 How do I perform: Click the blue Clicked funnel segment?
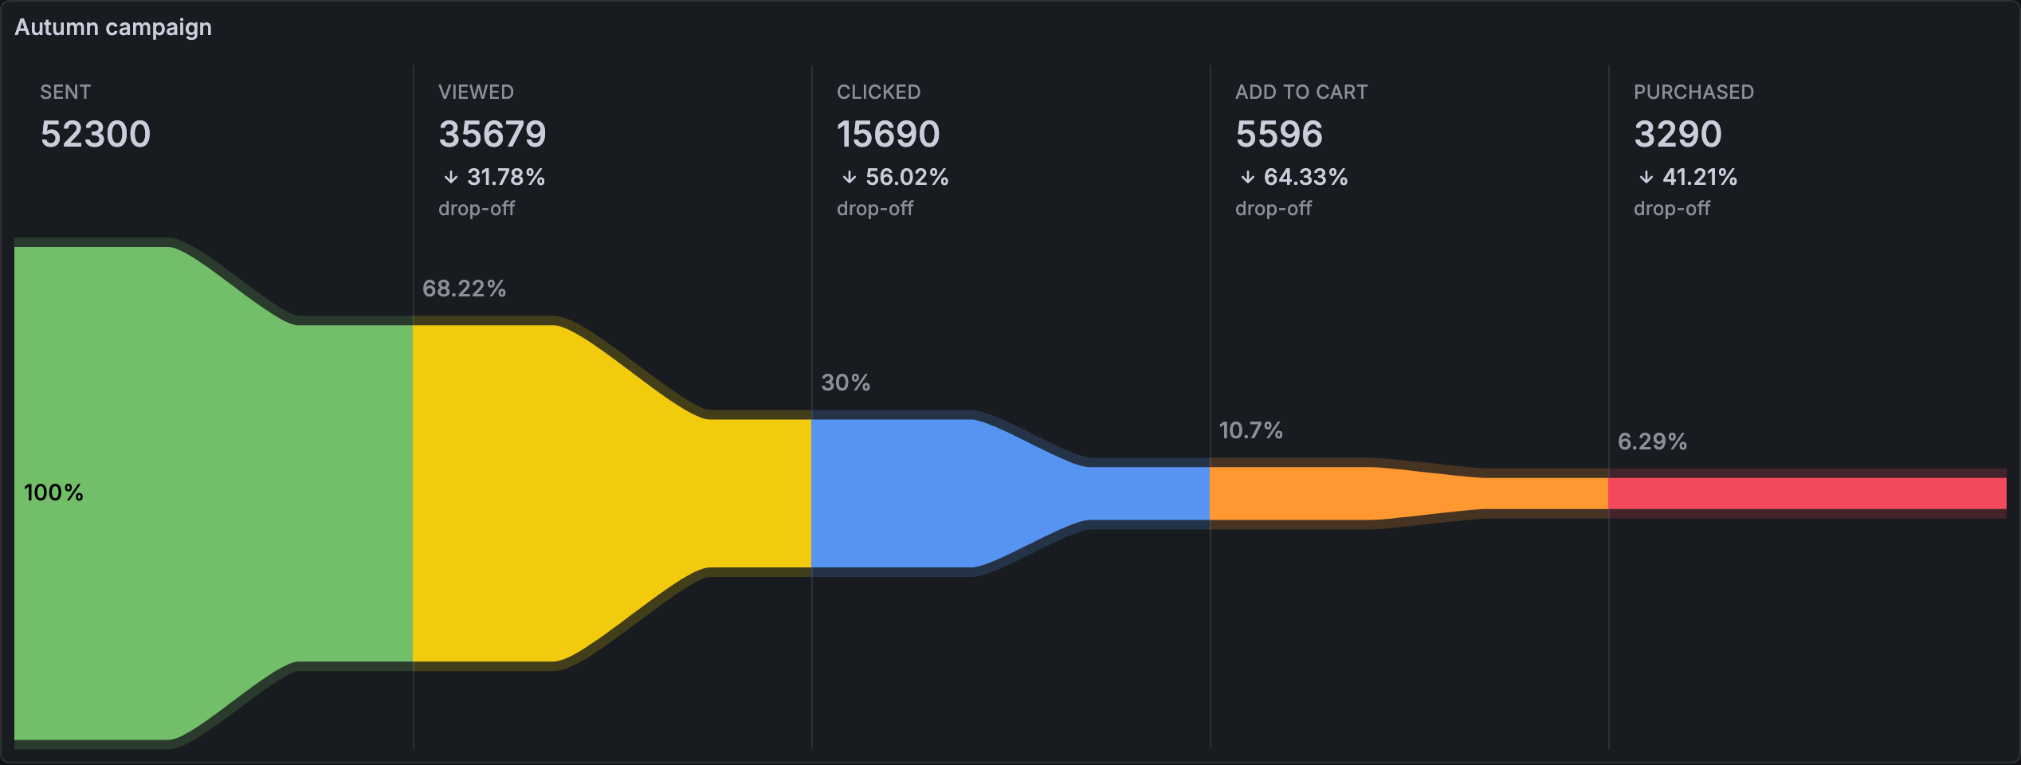1010,493
